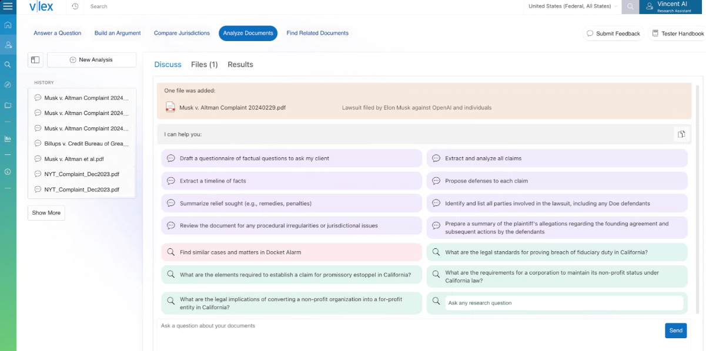Open the bar chart analytics icon

8,139
